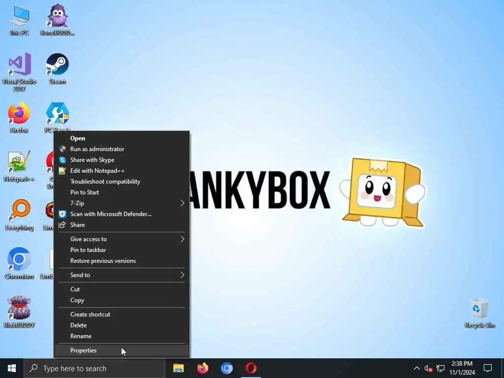Viewport: 504px width, 378px height.
Task: Choose Restore previous versions
Action: pyautogui.click(x=122, y=261)
